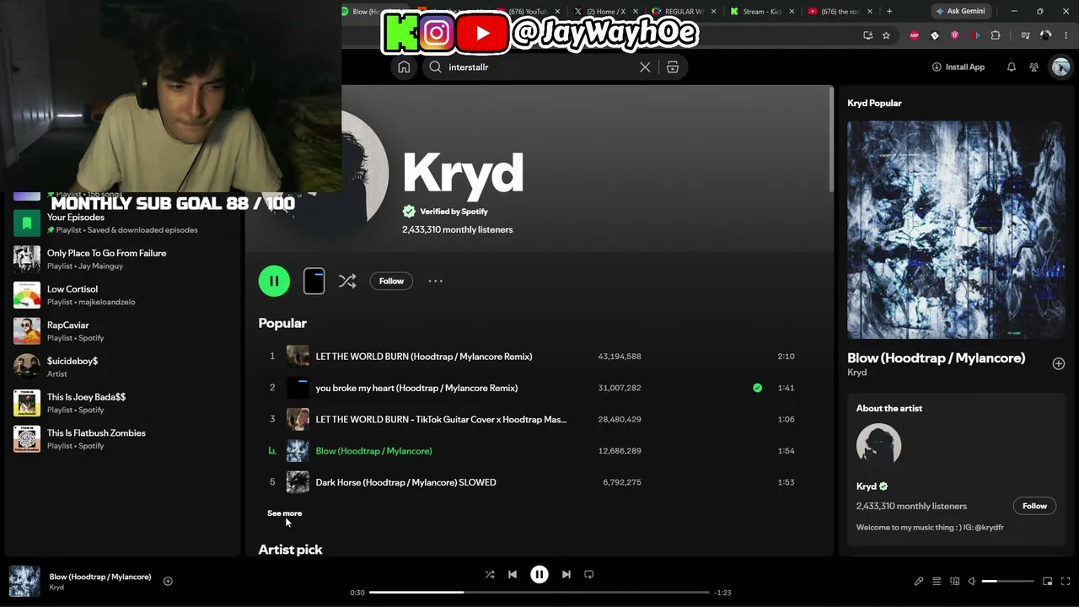Screen dimensions: 1079x607
Task: Expand the Popular list with See more
Action: click(284, 513)
